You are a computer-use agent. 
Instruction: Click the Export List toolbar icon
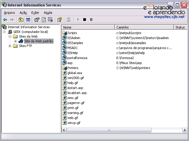click(50, 20)
